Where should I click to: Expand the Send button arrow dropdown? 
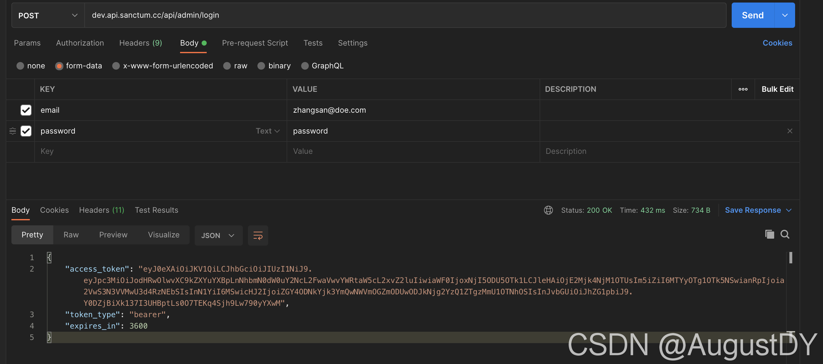[x=785, y=15]
